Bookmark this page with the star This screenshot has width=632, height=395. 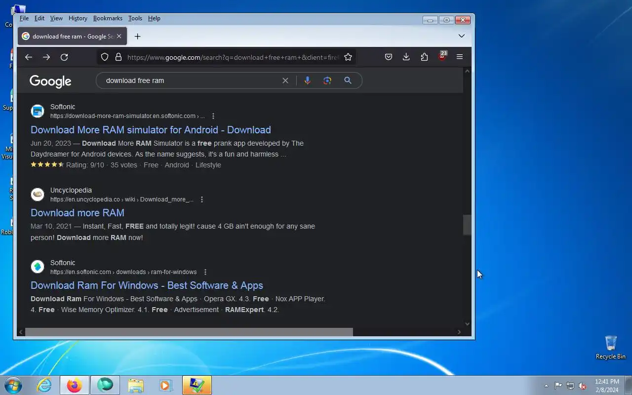348,57
